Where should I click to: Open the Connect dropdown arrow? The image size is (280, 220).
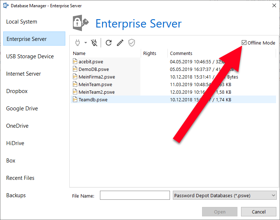coord(86,43)
